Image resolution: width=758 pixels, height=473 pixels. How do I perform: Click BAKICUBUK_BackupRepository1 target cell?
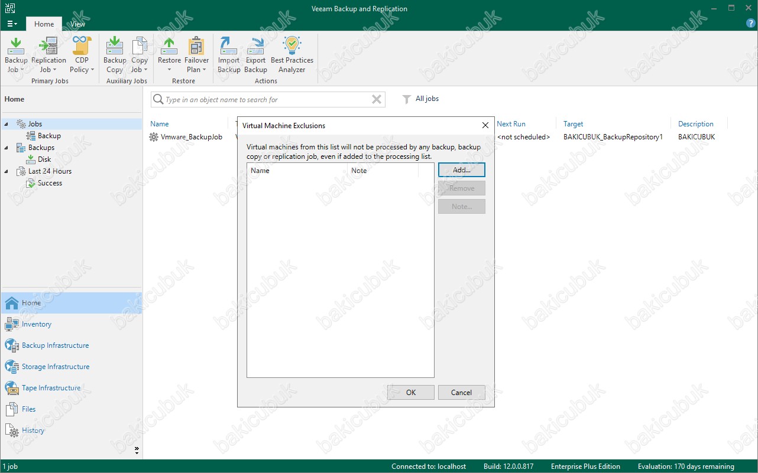tap(613, 137)
